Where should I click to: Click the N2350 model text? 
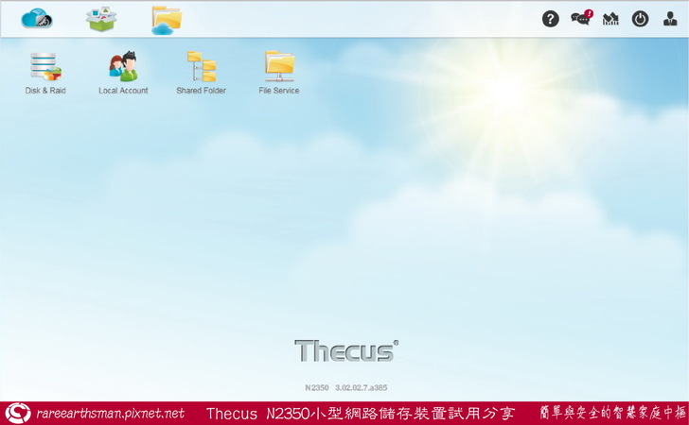click(317, 388)
